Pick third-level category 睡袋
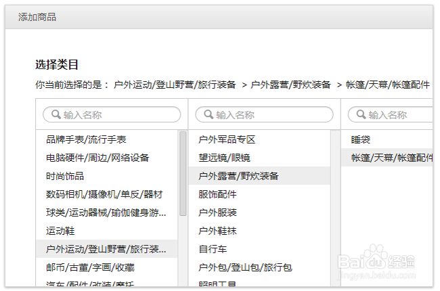440x291 pixels. pyautogui.click(x=387, y=139)
